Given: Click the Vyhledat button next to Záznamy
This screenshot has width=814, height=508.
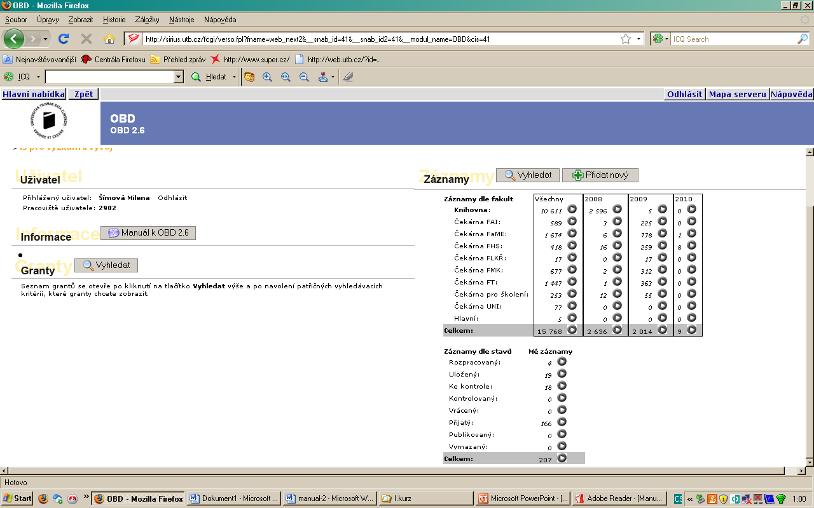Looking at the screenshot, I should coord(528,175).
